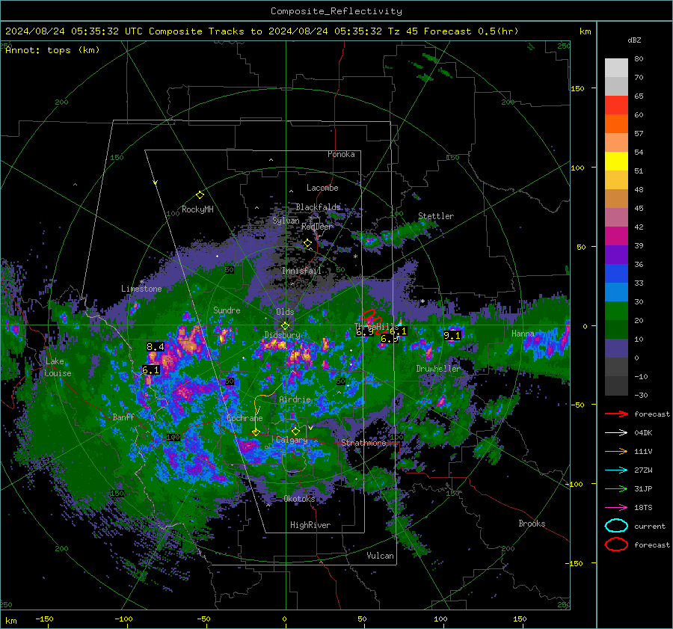Click the Hanna city label

pos(523,334)
